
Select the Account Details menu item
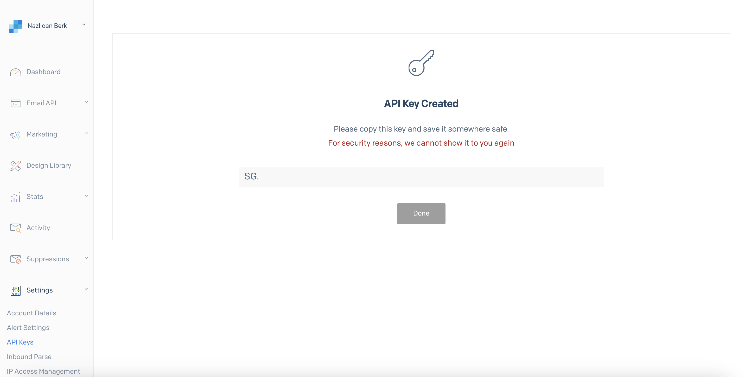coord(32,313)
